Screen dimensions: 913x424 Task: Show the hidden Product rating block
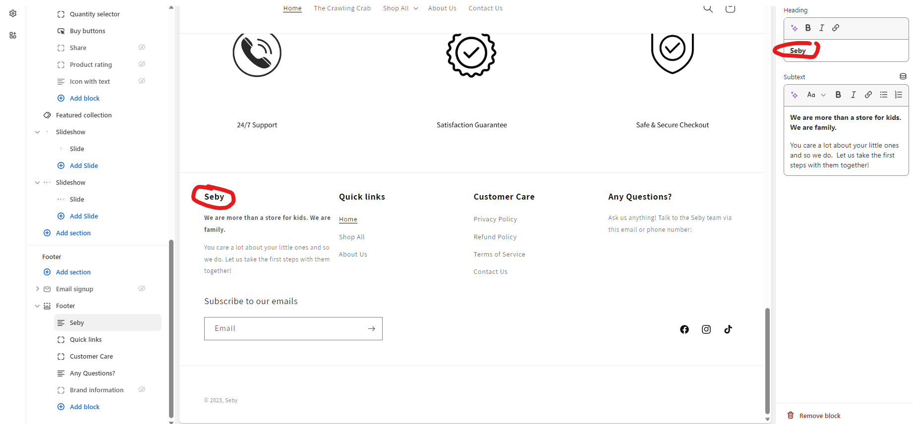pyautogui.click(x=142, y=64)
